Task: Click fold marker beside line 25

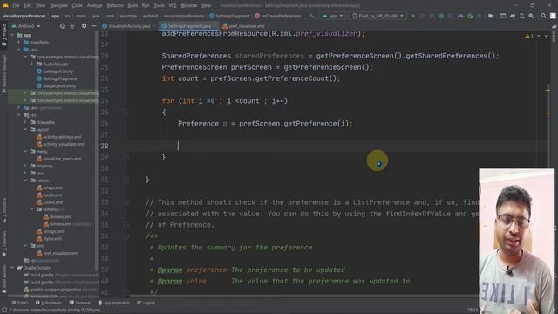Action: 126,113
